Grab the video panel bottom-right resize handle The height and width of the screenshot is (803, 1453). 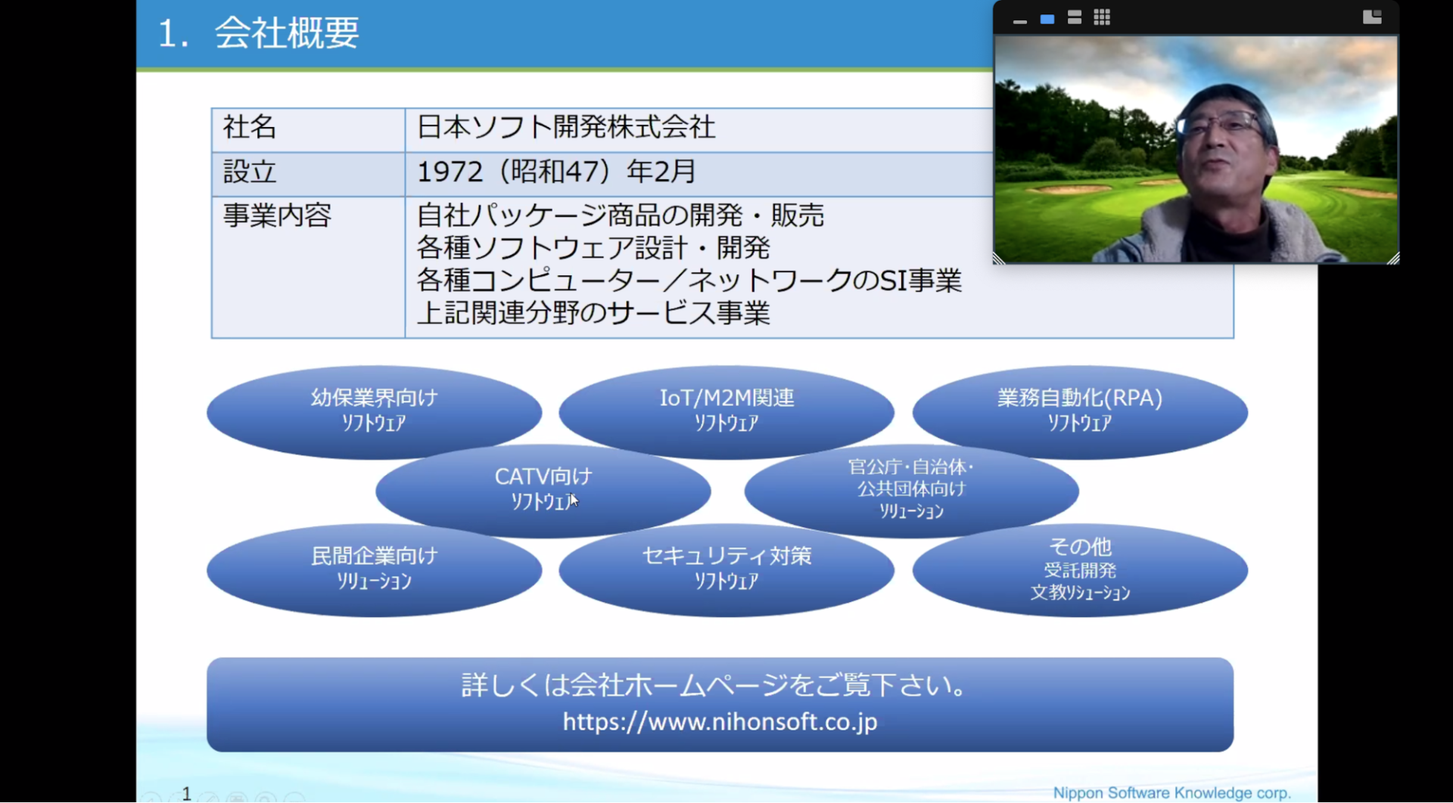click(1392, 259)
